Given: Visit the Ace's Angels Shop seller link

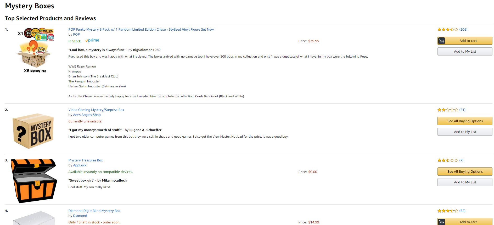Looking at the screenshot, I should click(x=87, y=115).
